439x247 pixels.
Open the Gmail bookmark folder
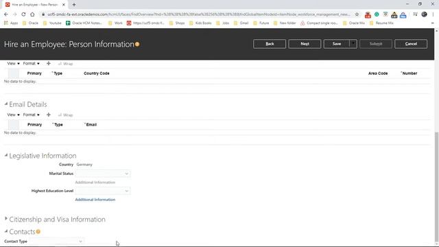click(241, 23)
